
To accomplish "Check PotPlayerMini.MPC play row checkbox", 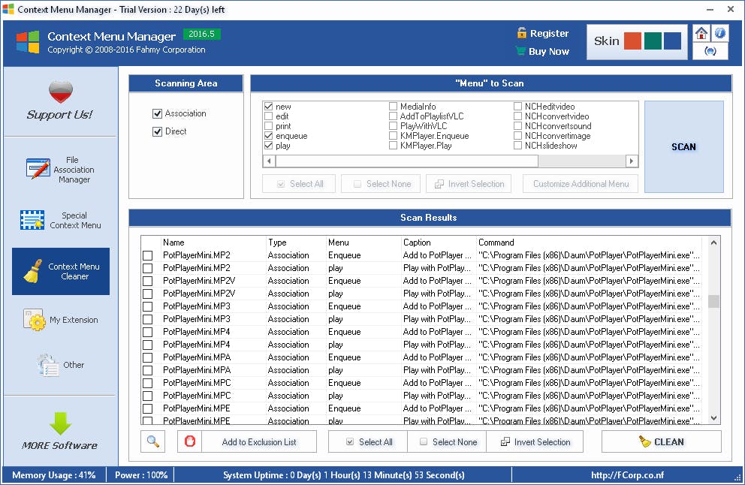I will [148, 396].
